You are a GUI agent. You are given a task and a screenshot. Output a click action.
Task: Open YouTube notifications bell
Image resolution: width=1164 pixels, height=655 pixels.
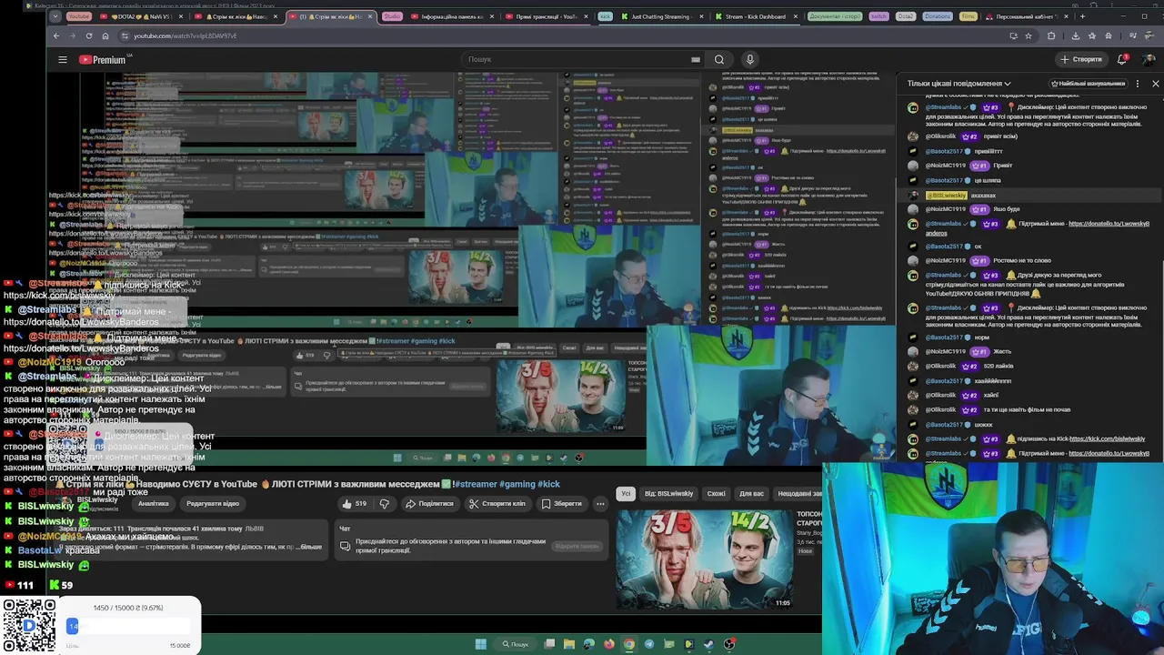(x=1123, y=60)
